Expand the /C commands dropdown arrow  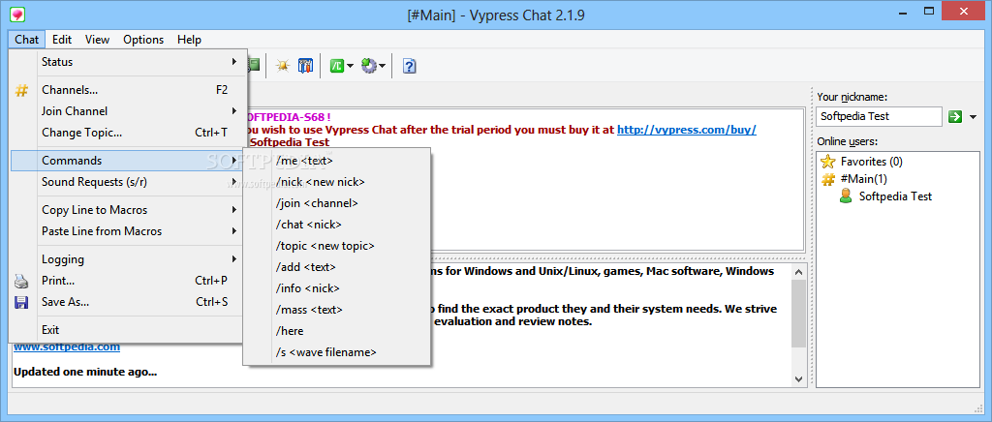[x=350, y=66]
